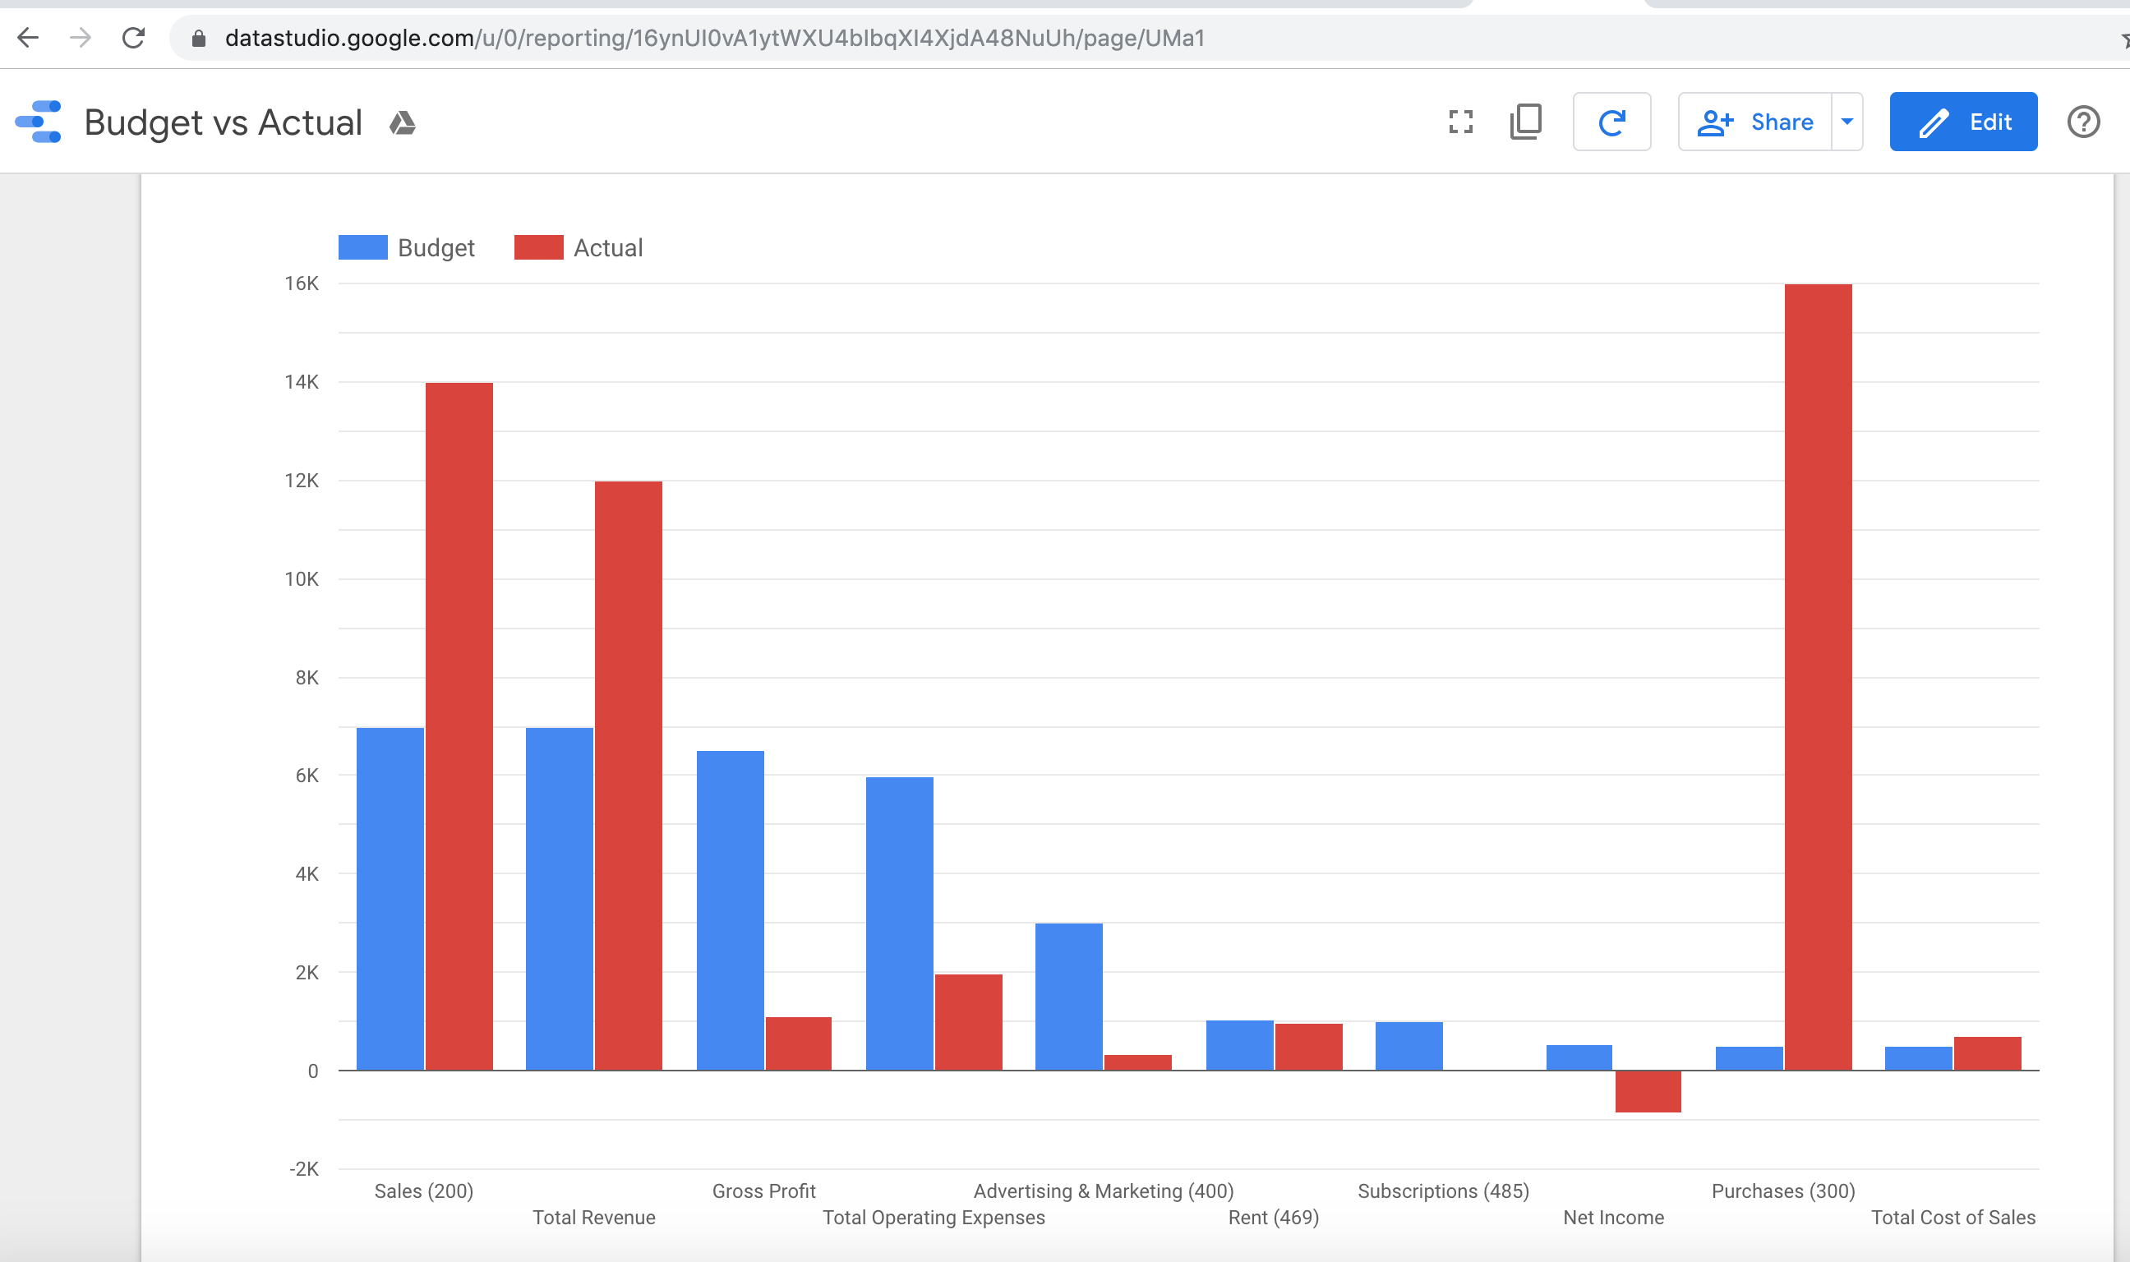Reload the browser page
This screenshot has width=2130, height=1262.
tap(133, 39)
